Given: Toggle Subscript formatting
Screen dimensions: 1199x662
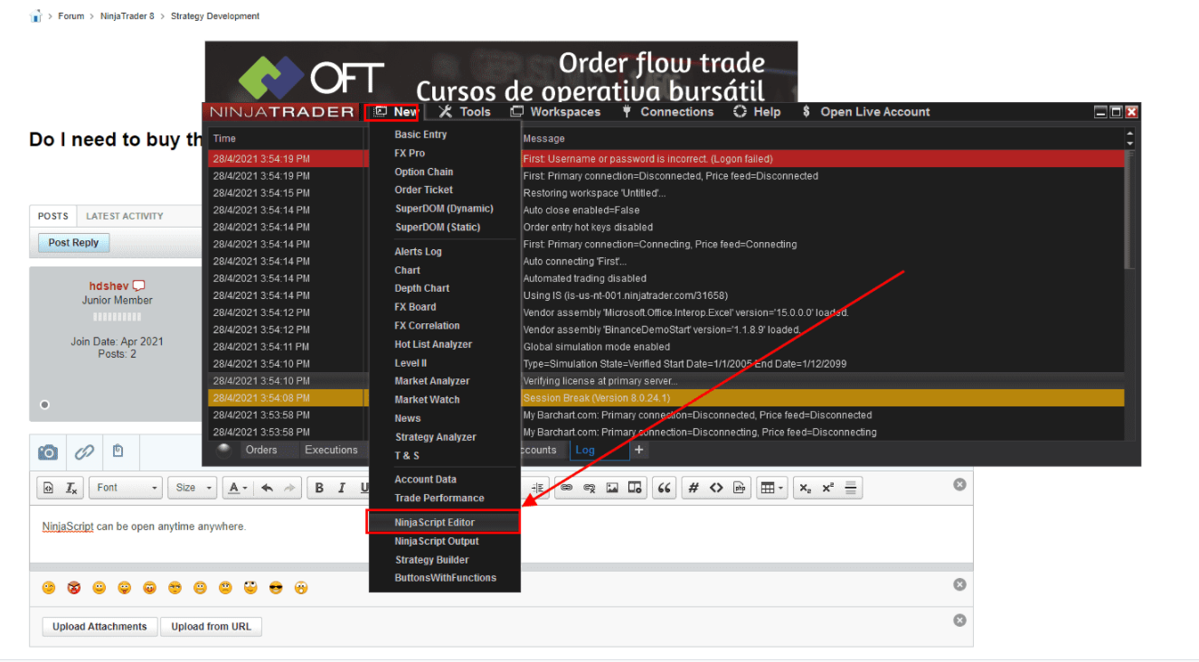Looking at the screenshot, I should (x=805, y=488).
